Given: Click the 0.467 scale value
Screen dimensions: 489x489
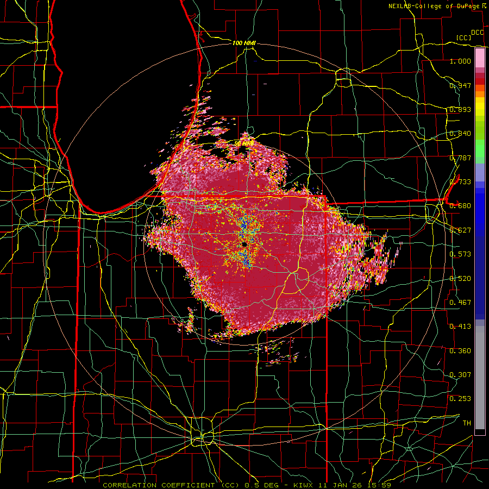Looking at the screenshot, I should click(460, 303).
